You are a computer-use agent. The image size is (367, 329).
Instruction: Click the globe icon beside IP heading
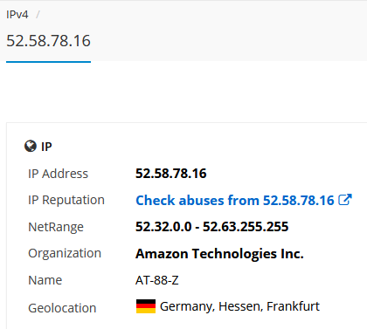click(x=31, y=147)
